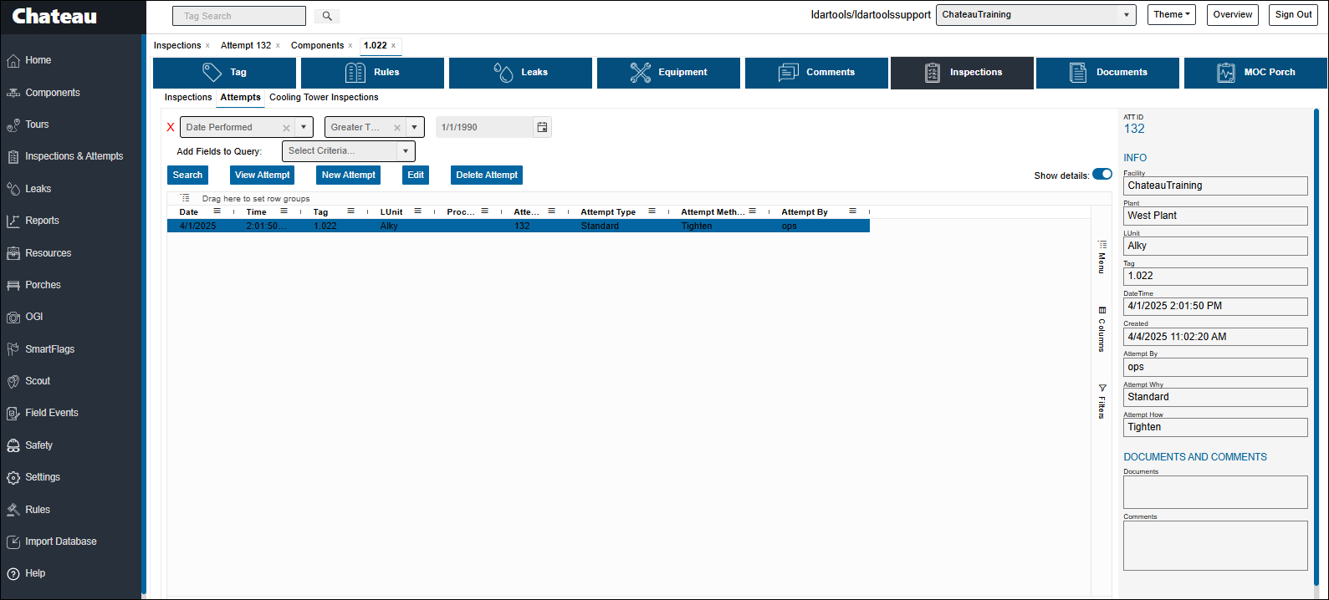Viewport: 1329px width, 600px height.
Task: Click the Tag Search input field
Action: tap(238, 16)
